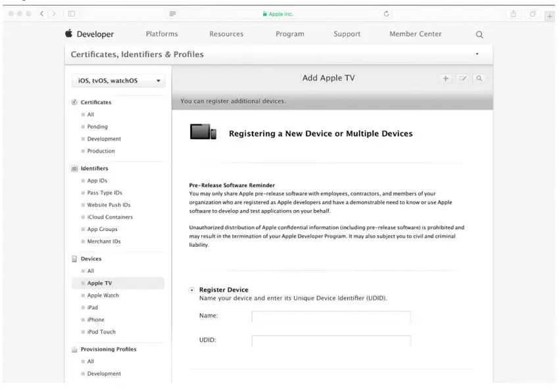Open Pass Type IDs
The image size is (559, 390).
(105, 192)
